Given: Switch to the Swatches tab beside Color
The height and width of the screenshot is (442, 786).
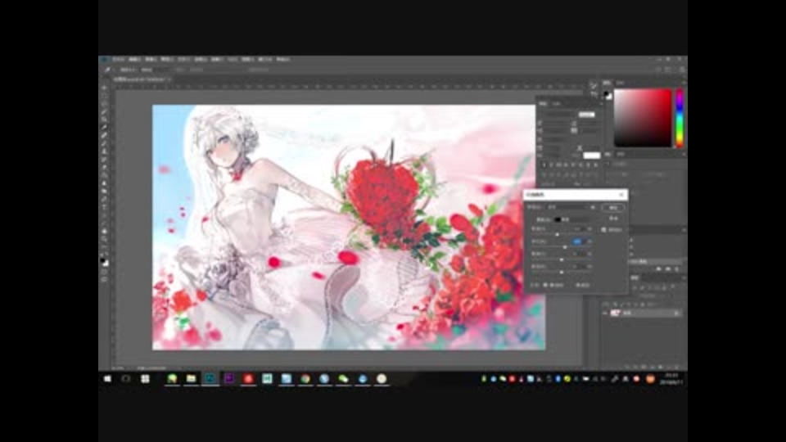Looking at the screenshot, I should click(621, 83).
